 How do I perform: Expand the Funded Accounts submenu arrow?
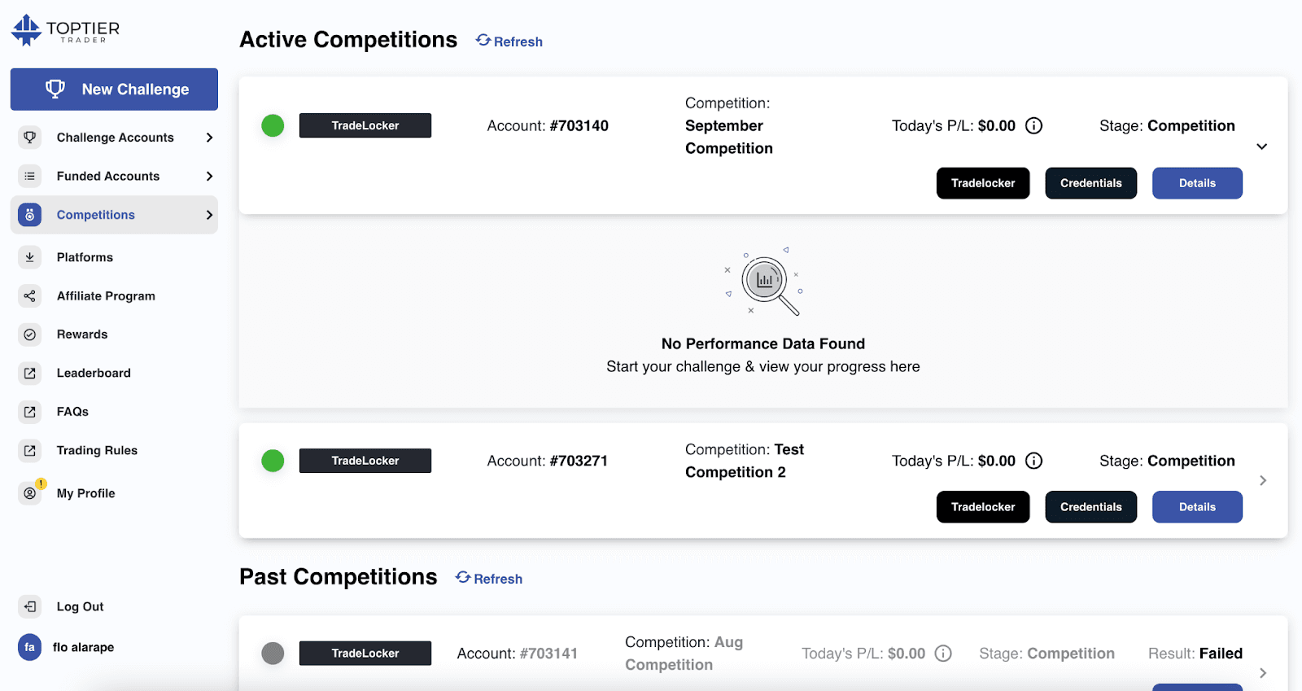[x=209, y=176]
